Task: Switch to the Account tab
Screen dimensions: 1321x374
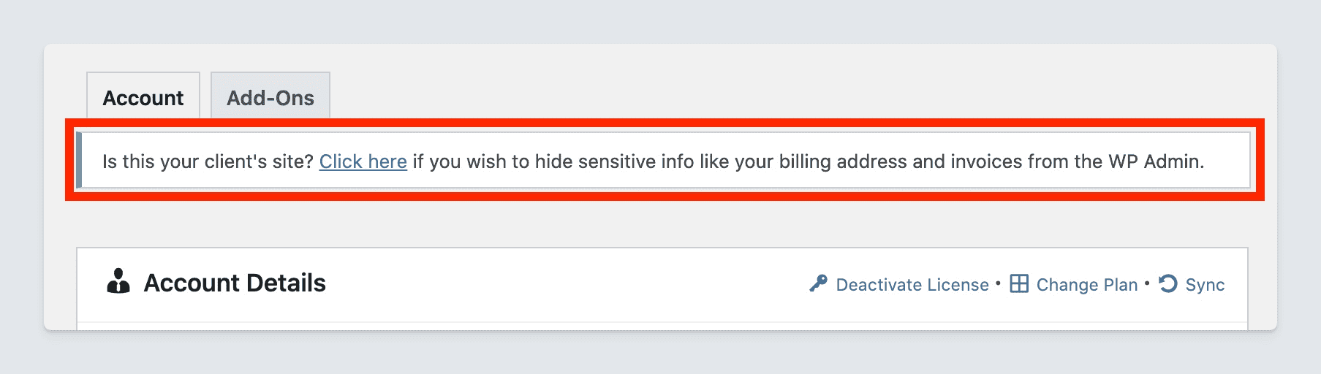Action: tap(143, 98)
